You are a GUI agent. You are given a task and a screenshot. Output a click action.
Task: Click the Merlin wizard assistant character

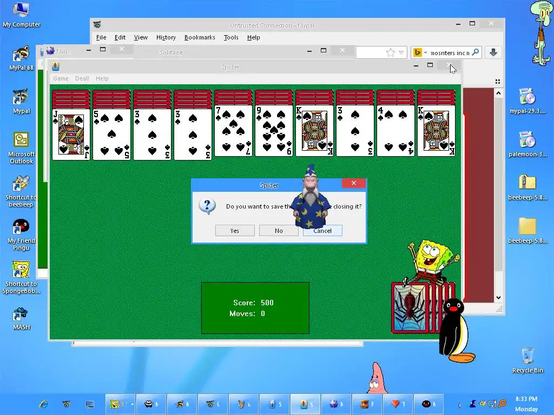coord(310,198)
